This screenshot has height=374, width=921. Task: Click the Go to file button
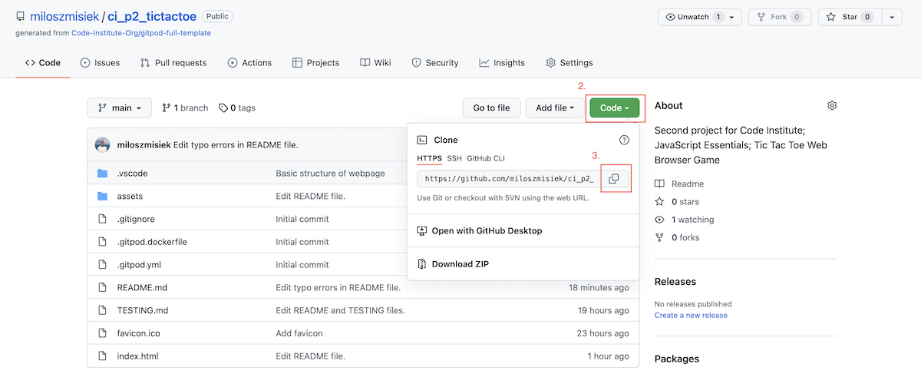[491, 108]
